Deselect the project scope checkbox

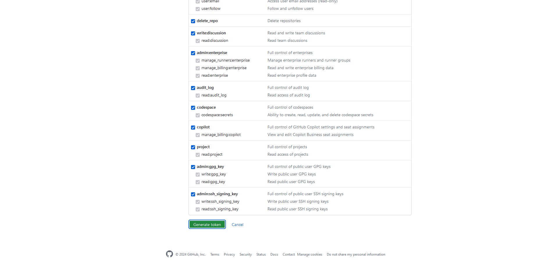pos(193,147)
